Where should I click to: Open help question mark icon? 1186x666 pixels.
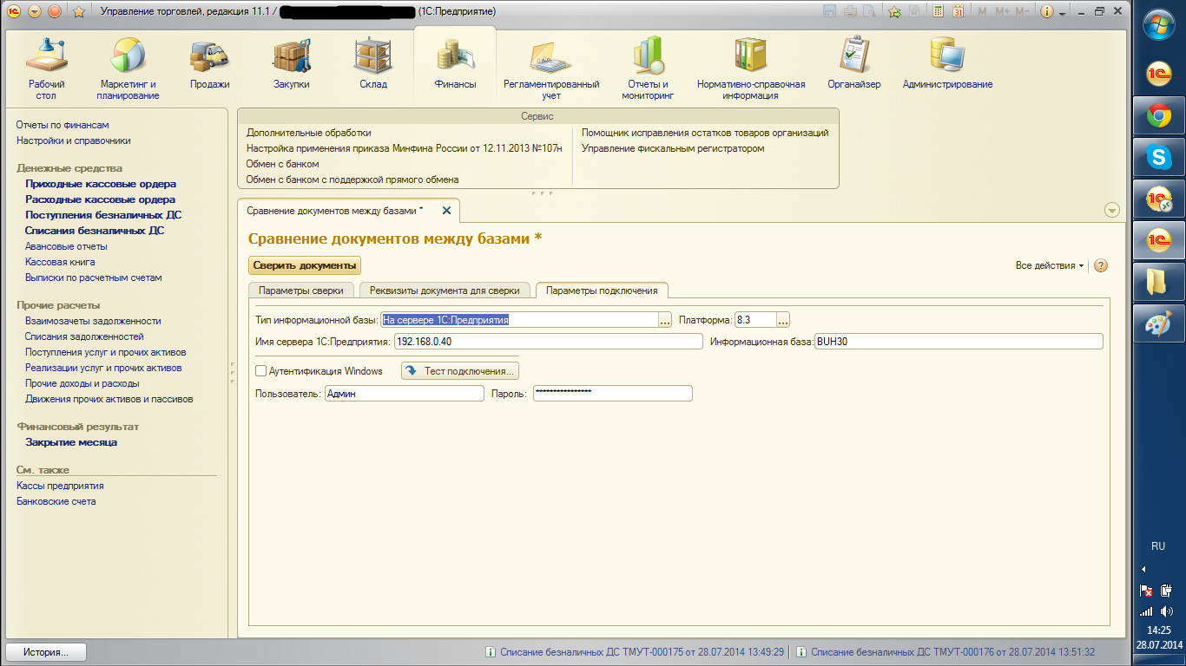tap(1101, 266)
